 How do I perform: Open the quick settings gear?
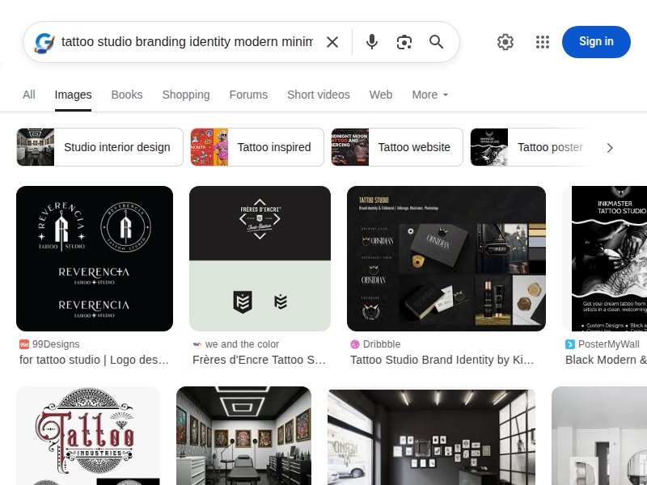coord(505,42)
